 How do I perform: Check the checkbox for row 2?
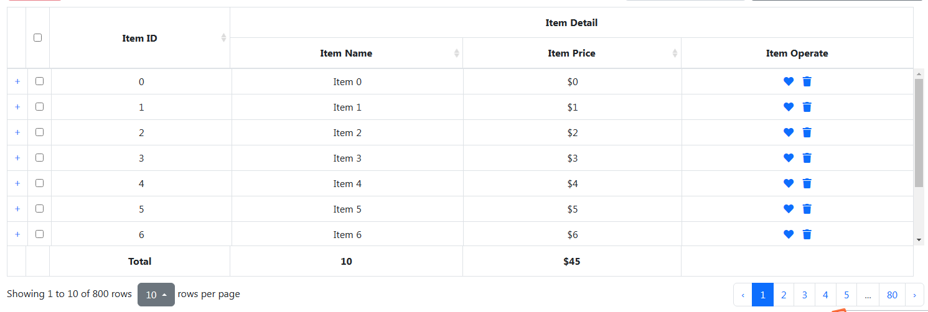click(39, 132)
